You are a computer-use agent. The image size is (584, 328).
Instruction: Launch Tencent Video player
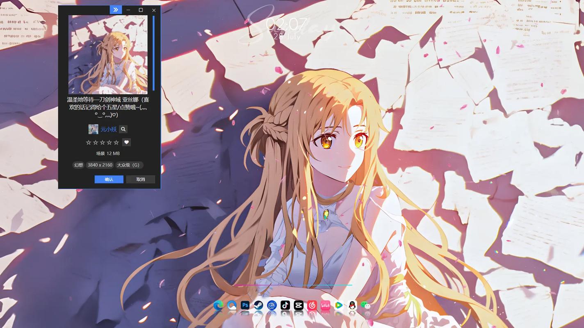[x=339, y=305]
